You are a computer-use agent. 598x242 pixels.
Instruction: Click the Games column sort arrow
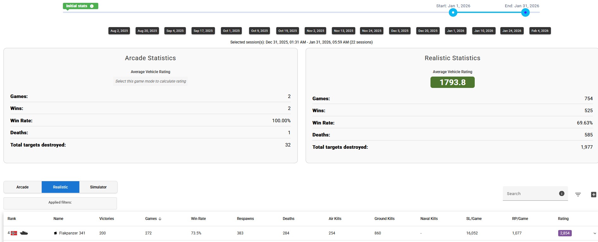click(x=160, y=219)
